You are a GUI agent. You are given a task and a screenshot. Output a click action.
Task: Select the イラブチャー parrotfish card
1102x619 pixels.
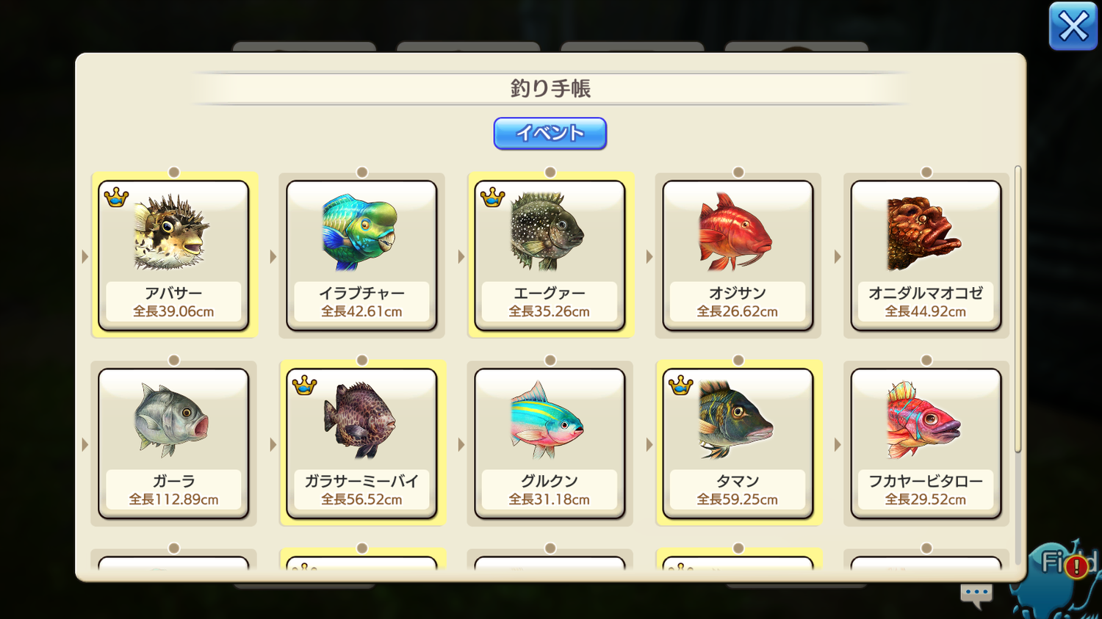click(361, 256)
